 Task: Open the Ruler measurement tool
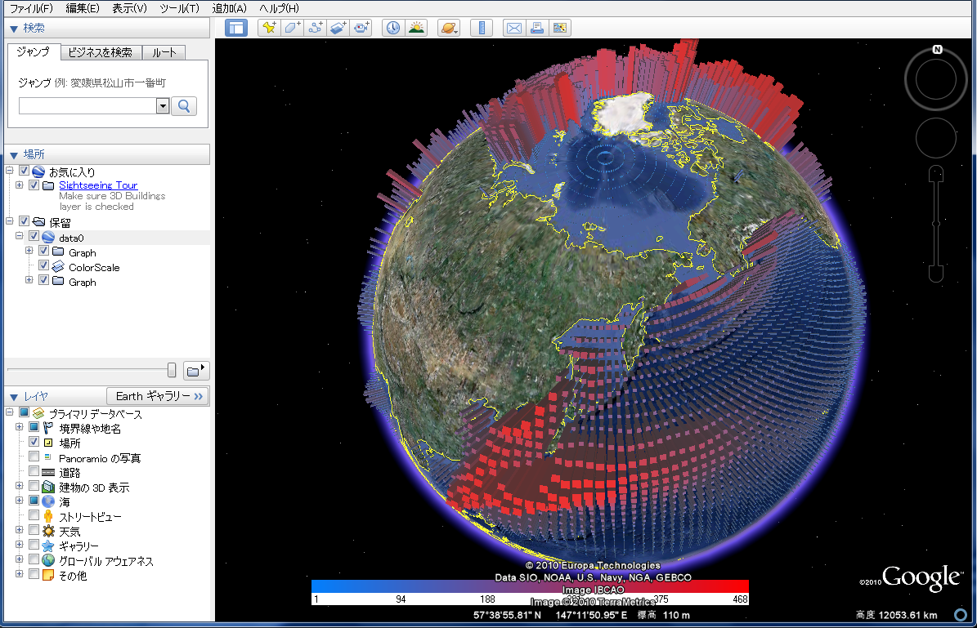482,28
